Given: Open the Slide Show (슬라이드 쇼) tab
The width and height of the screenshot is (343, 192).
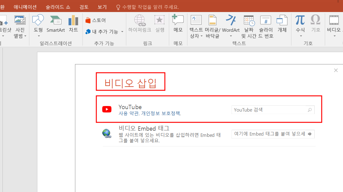Looking at the screenshot, I should click(58, 7).
